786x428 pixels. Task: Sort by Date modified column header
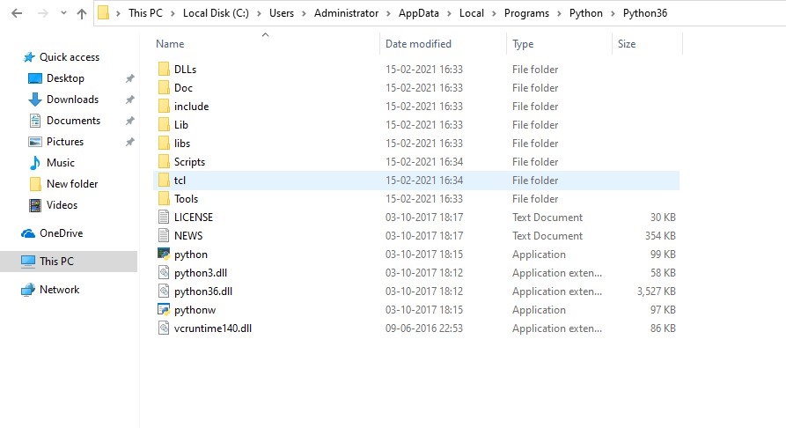[418, 44]
